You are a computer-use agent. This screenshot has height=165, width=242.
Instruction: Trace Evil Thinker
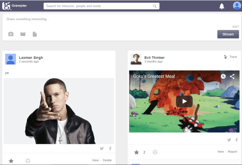click(x=231, y=57)
